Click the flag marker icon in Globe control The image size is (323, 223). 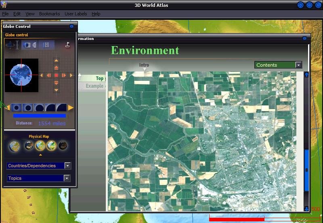tap(67, 45)
